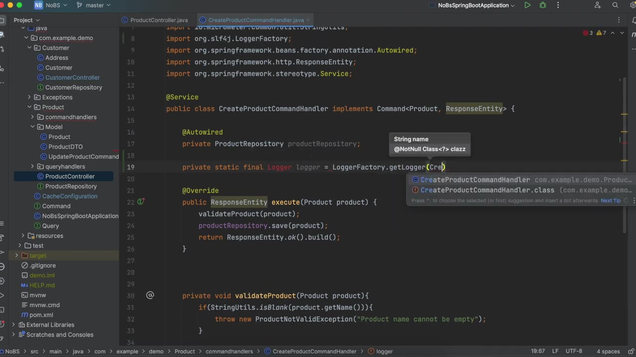
Task: Open UpdateProductCommand in project tree
Action: [x=83, y=157]
